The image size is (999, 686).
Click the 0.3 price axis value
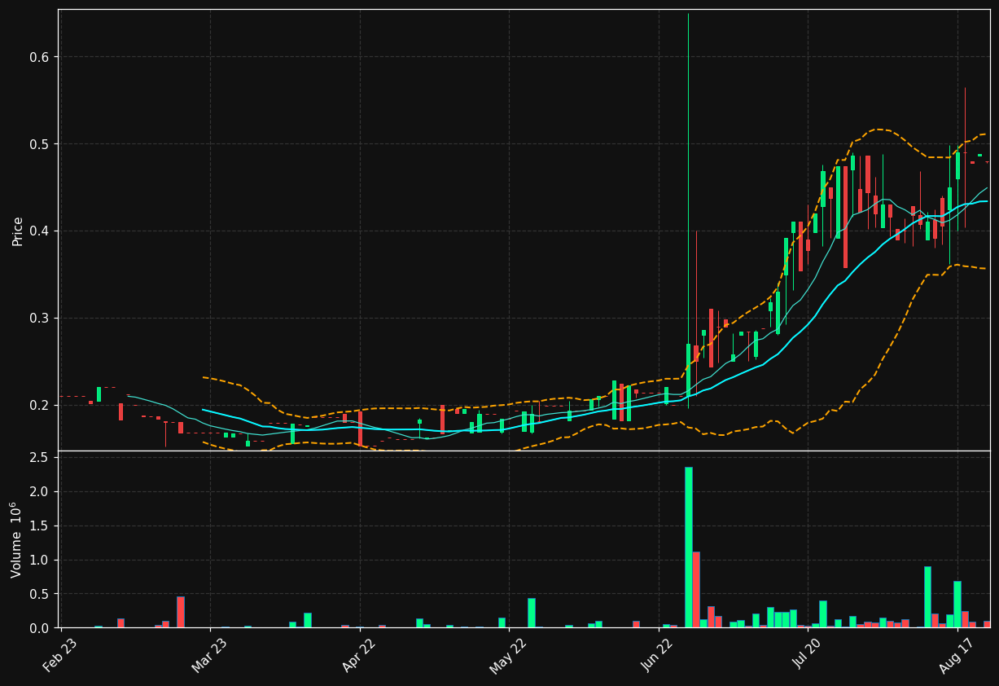pos(40,318)
